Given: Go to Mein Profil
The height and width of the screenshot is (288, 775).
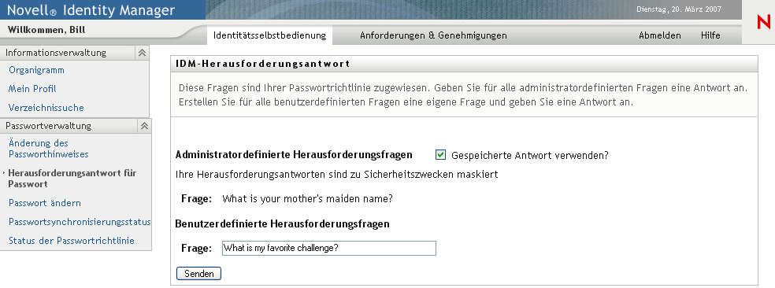Looking at the screenshot, I should (32, 89).
